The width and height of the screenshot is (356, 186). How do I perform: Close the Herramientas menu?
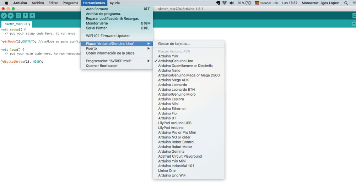click(94, 3)
